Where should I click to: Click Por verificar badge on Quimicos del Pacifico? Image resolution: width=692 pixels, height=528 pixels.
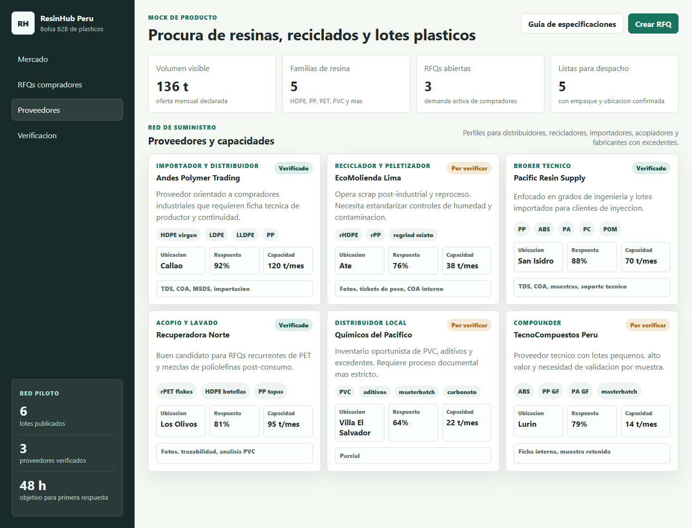469,325
